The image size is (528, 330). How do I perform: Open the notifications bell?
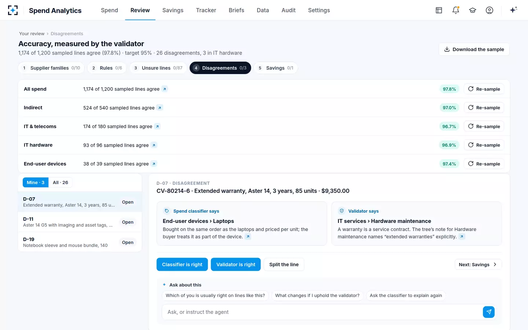[456, 10]
